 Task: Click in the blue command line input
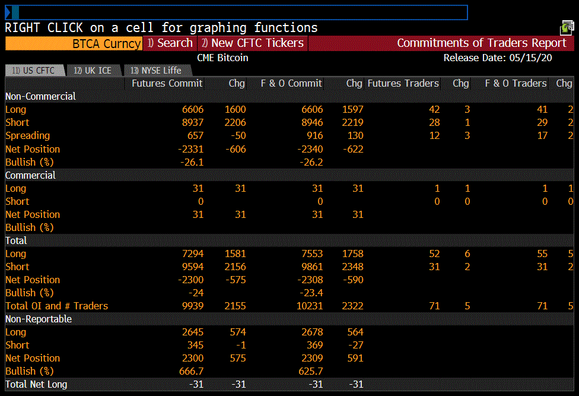click(237, 12)
